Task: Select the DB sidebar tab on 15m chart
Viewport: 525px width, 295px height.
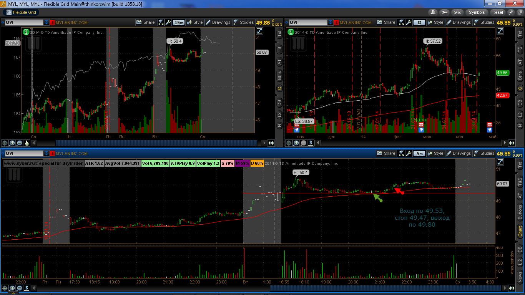Action: click(279, 103)
